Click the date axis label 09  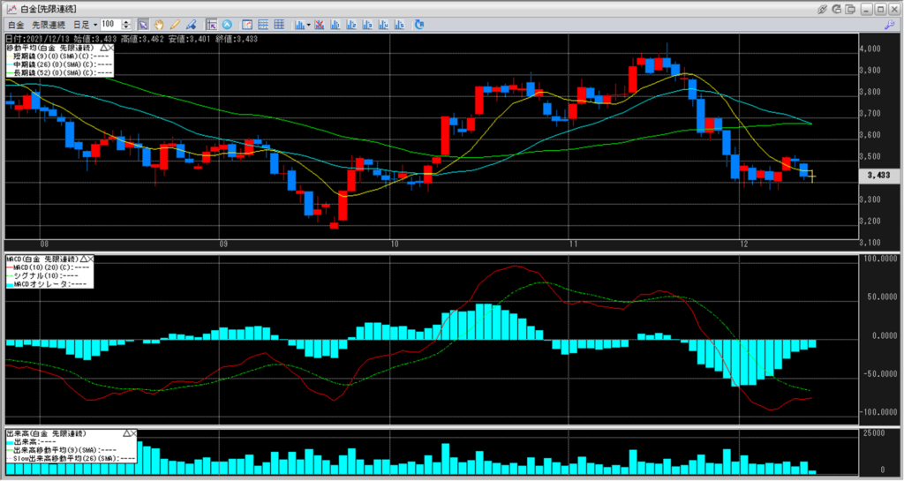[x=223, y=244]
